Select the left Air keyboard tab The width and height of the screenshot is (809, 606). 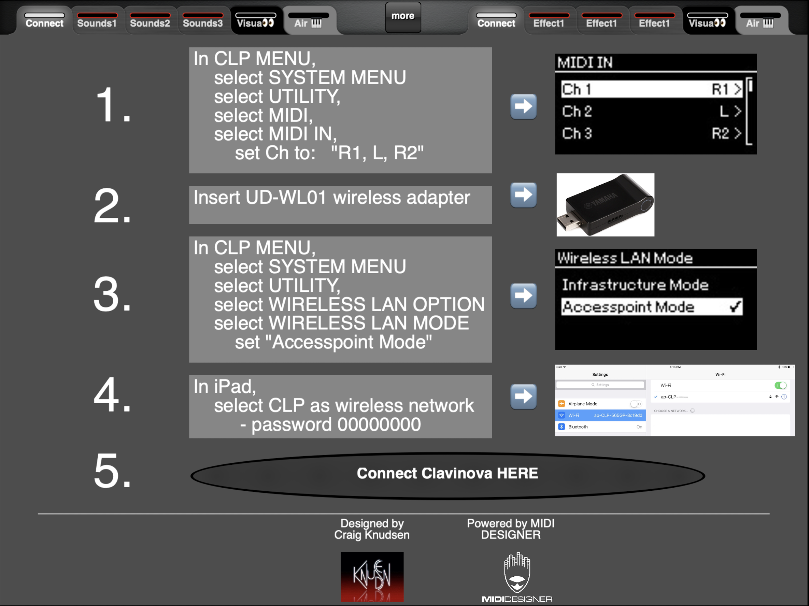click(309, 20)
